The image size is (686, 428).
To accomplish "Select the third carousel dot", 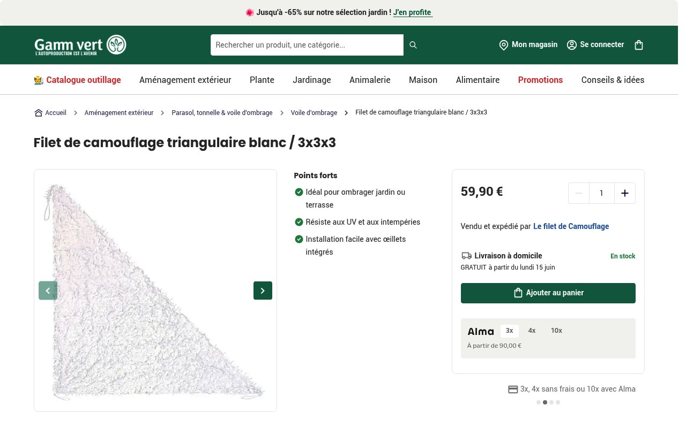I will coord(551,402).
